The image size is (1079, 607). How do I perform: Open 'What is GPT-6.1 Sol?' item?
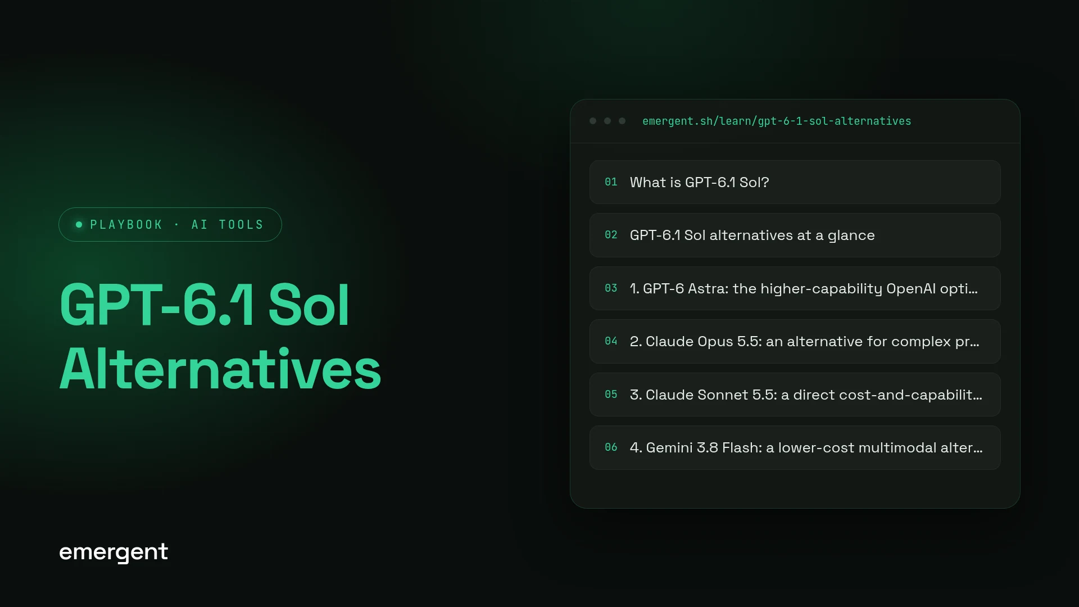pyautogui.click(x=795, y=182)
